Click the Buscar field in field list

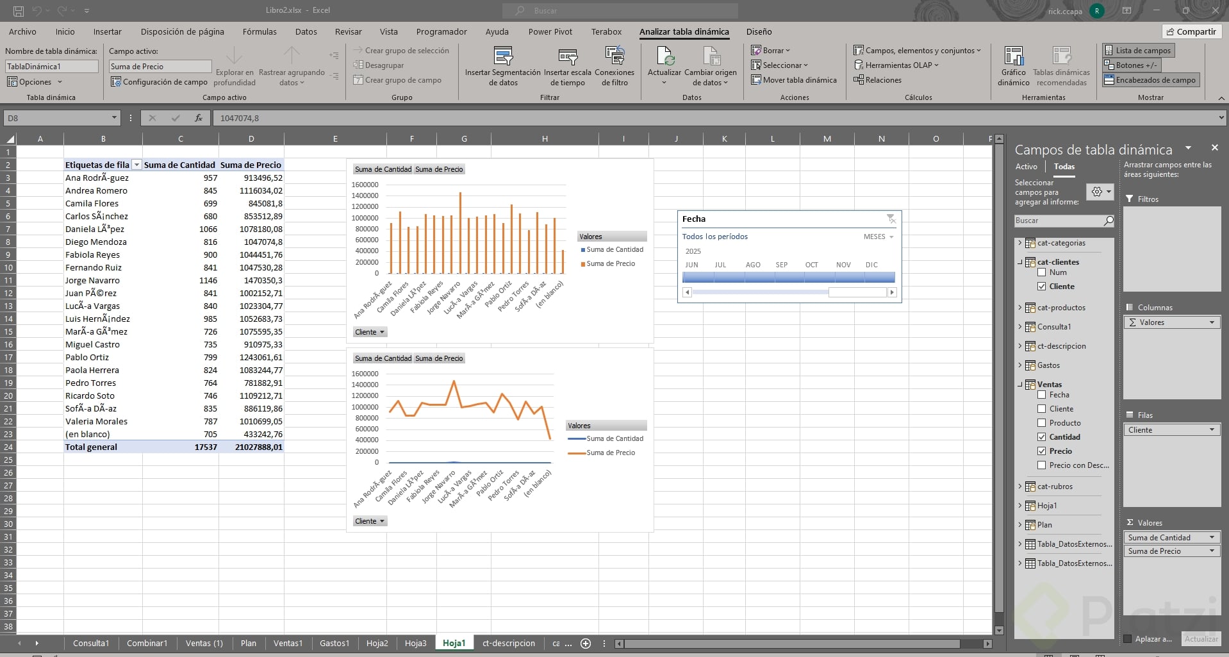1059,220
